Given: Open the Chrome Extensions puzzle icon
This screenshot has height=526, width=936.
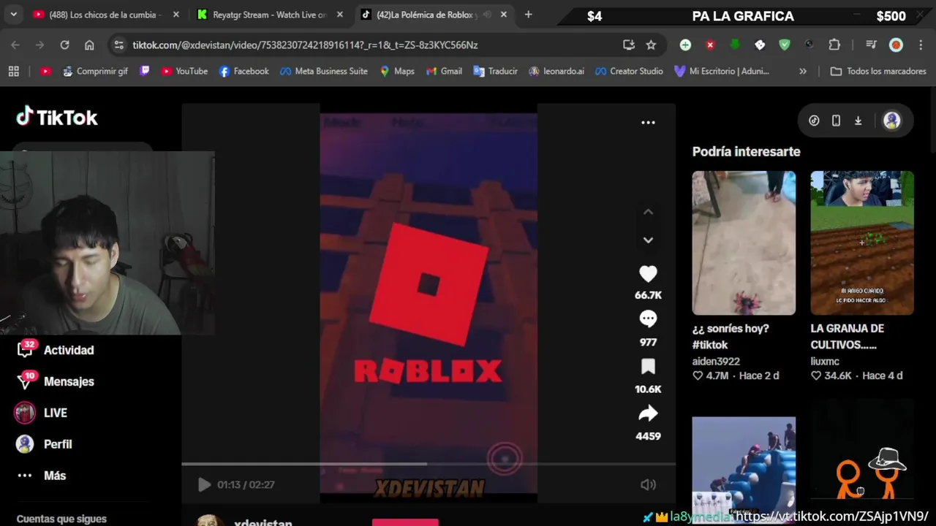Looking at the screenshot, I should tap(834, 45).
